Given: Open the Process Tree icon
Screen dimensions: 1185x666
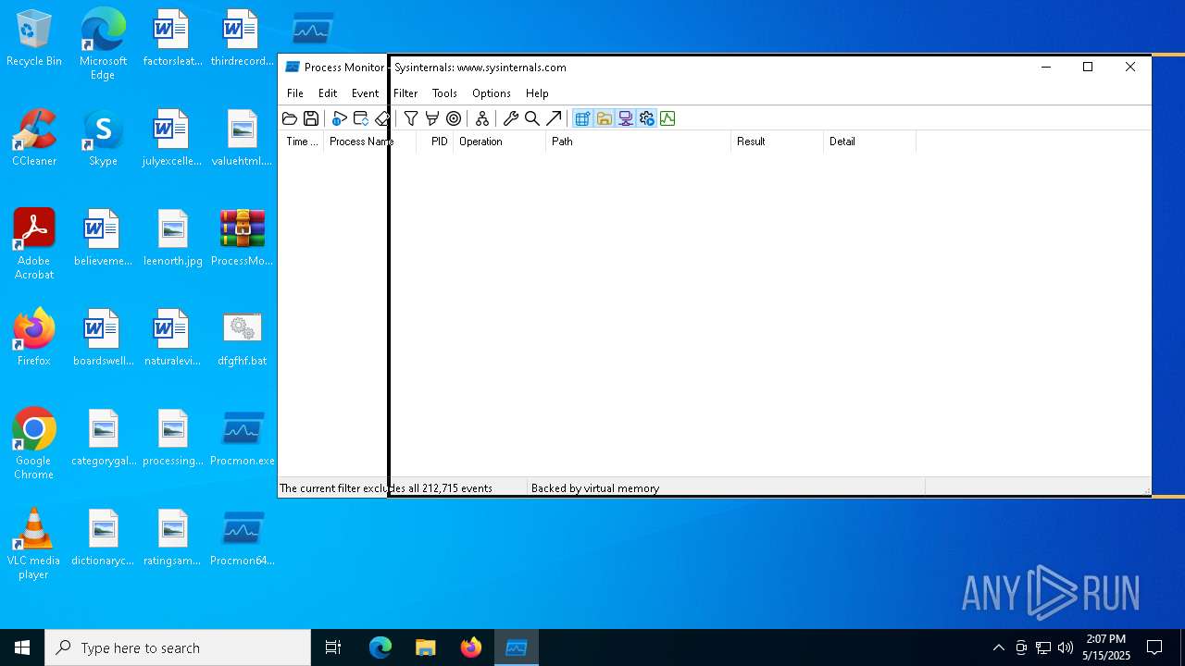Looking at the screenshot, I should [482, 118].
